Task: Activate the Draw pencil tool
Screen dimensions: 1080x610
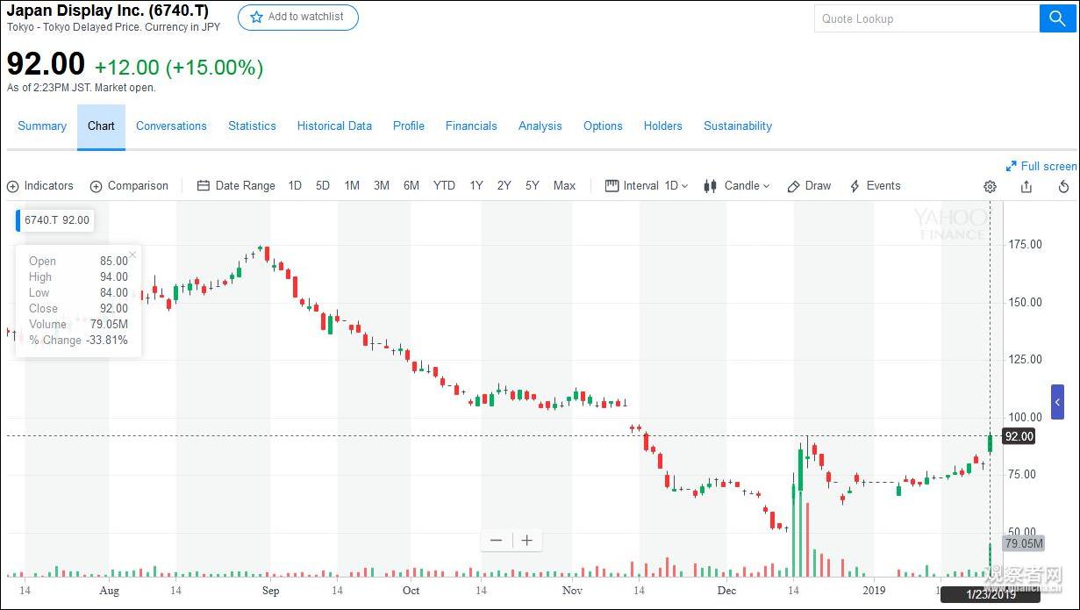Action: (809, 186)
